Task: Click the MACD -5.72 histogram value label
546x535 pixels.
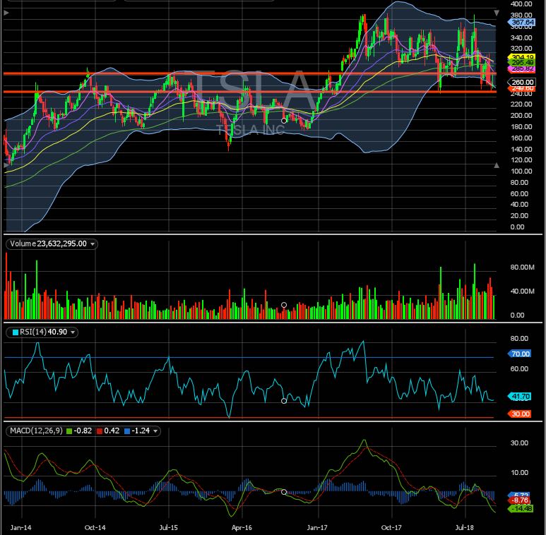Action: pos(520,495)
